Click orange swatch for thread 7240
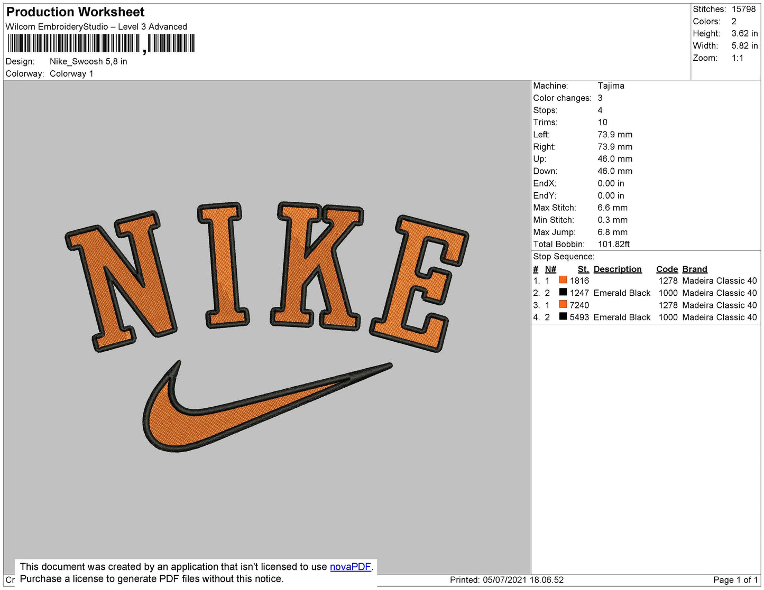This screenshot has width=764, height=590. [563, 304]
